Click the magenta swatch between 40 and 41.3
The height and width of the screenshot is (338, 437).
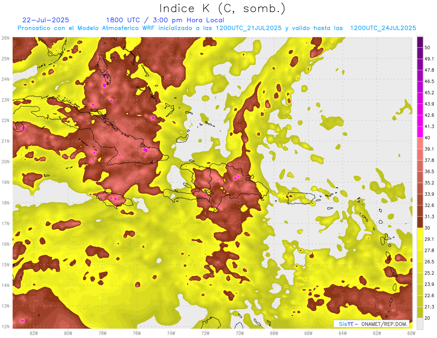[x=420, y=132]
